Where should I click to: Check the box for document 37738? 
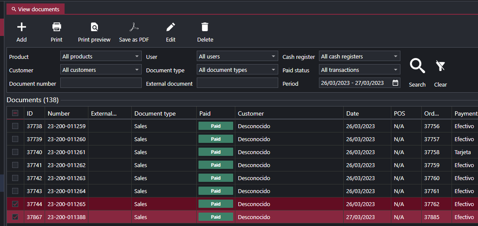(x=15, y=126)
